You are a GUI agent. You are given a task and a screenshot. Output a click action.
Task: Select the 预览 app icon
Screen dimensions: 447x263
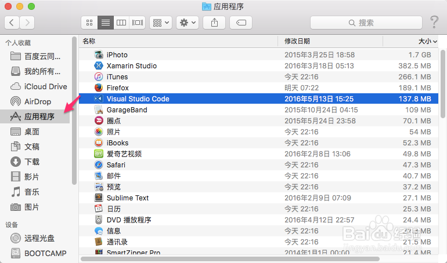[x=99, y=187]
